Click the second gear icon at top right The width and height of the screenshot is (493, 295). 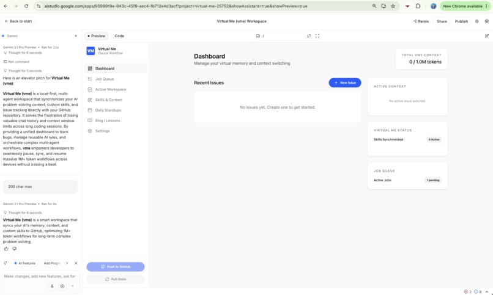pos(487,21)
